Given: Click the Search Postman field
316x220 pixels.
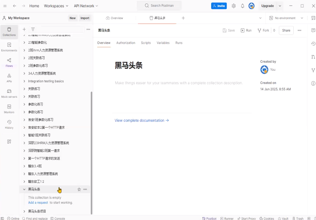Looking at the screenshot, I should pyautogui.click(x=159, y=6).
